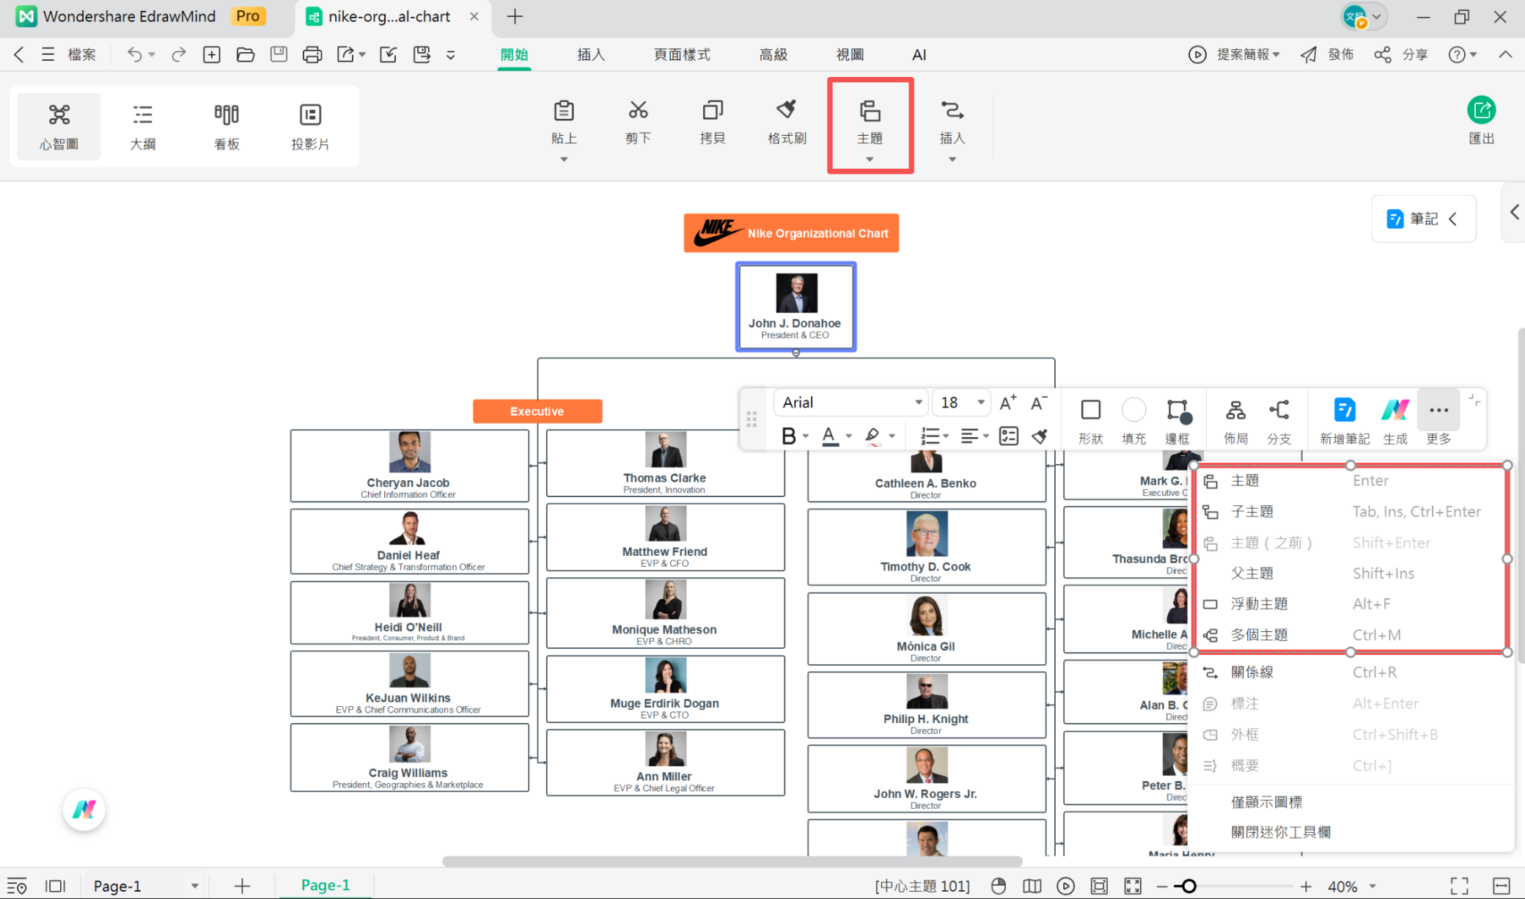
Task: Click the Shape (形狀) icon
Action: (1090, 411)
